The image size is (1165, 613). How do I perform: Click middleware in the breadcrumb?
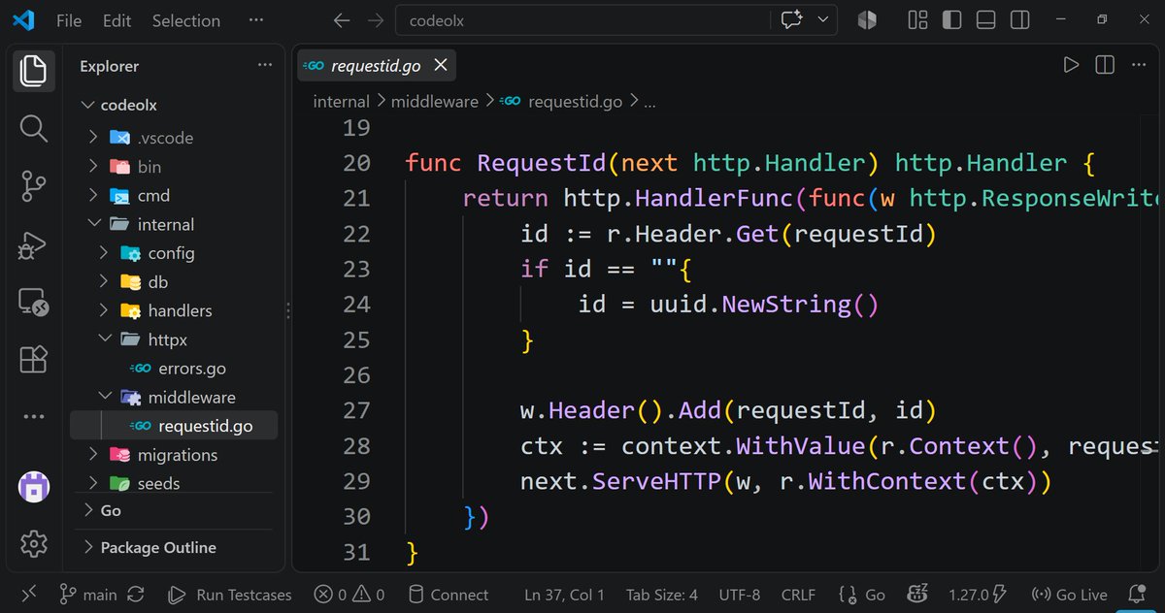[435, 101]
